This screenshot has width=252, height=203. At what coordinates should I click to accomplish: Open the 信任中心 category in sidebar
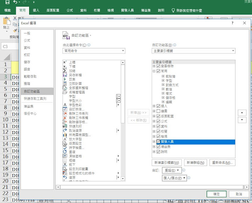pos(30,114)
